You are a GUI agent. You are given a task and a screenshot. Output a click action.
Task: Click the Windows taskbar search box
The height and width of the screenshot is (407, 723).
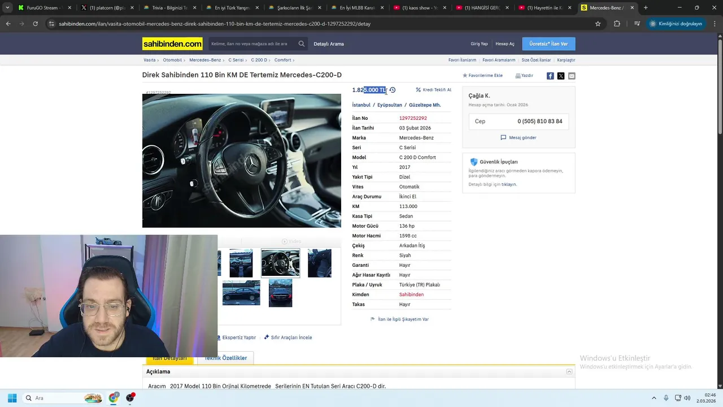[63, 398]
